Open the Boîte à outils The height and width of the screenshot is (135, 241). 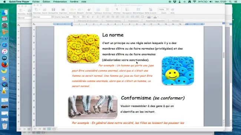pyautogui.click(x=151, y=10)
